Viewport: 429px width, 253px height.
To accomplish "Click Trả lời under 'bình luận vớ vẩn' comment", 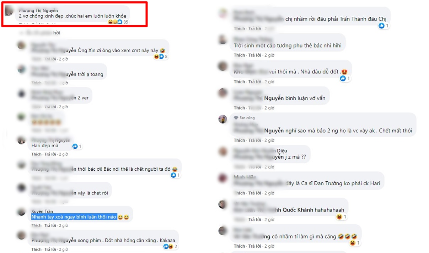I will [x=254, y=108].
